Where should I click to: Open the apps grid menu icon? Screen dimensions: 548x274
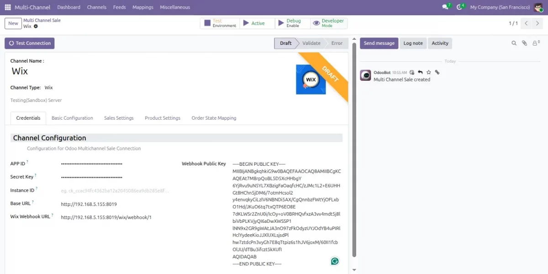(8, 7)
